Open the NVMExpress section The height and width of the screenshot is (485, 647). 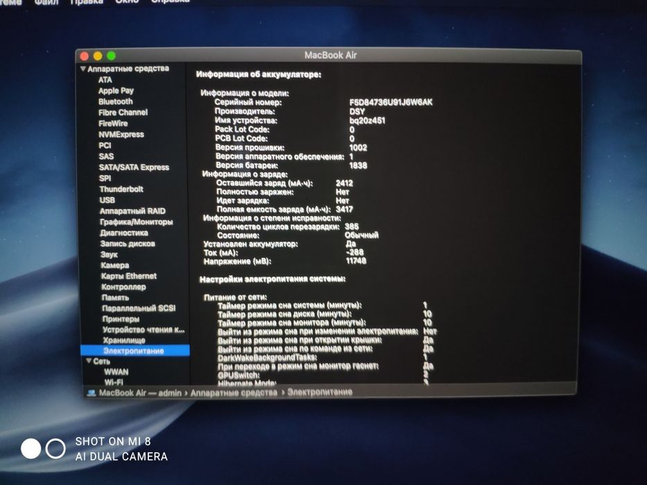tap(121, 134)
